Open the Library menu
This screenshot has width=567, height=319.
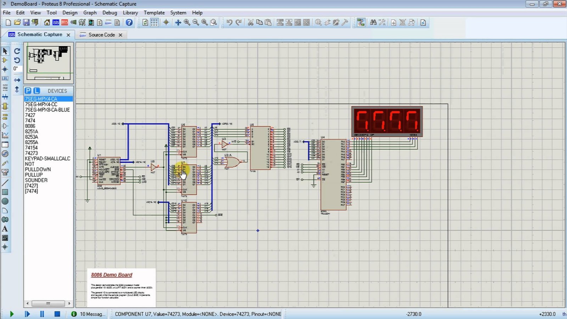coord(130,13)
